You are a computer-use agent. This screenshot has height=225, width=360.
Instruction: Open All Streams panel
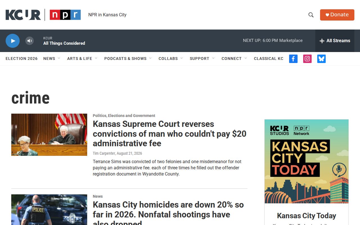335,41
